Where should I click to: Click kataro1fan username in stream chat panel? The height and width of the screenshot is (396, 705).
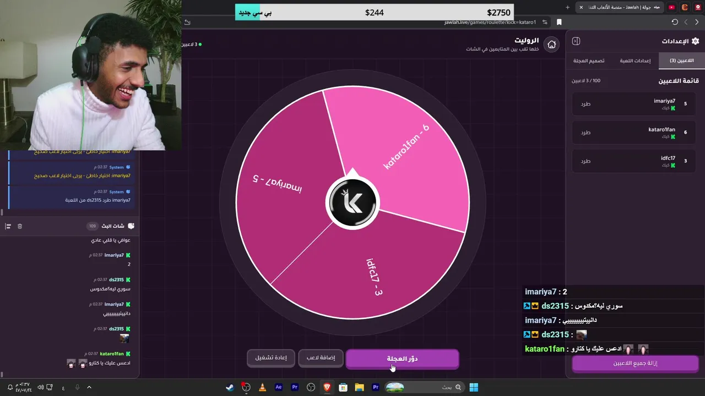click(112, 354)
